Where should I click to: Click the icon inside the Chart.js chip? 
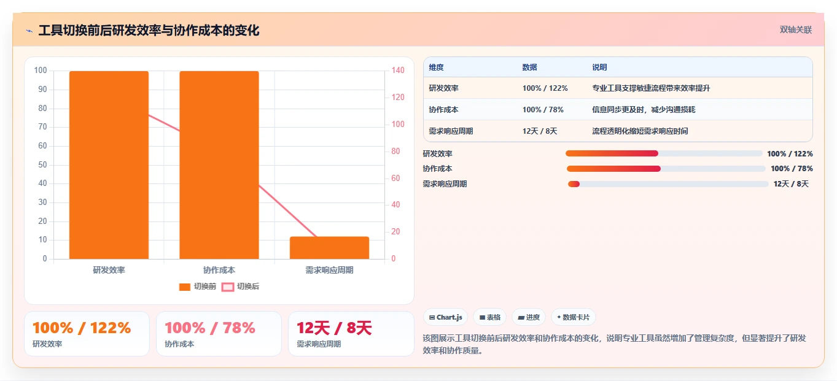[x=432, y=317]
